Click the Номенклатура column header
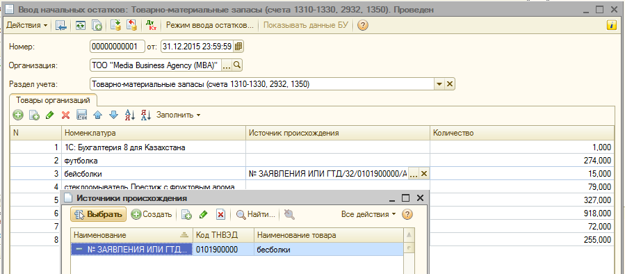Viewport: 625px width, 274px height. point(154,134)
